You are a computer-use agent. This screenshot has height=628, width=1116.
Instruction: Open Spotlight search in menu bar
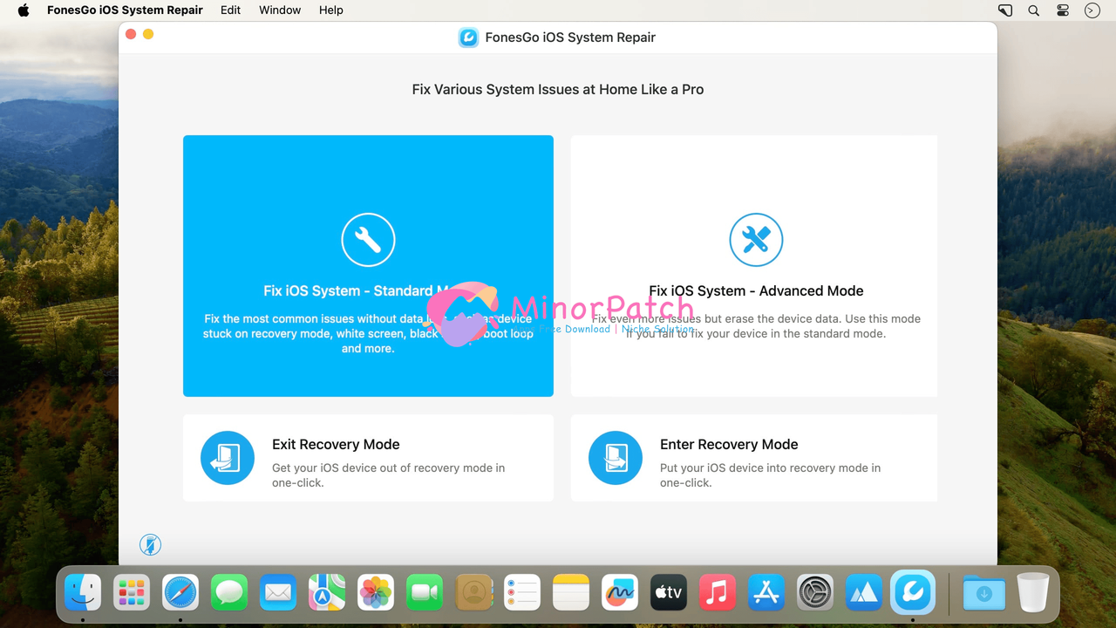click(1033, 10)
